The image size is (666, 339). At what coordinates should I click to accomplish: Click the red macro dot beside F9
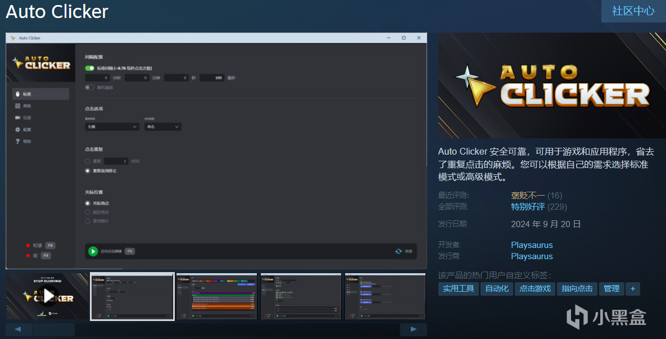tap(28, 256)
